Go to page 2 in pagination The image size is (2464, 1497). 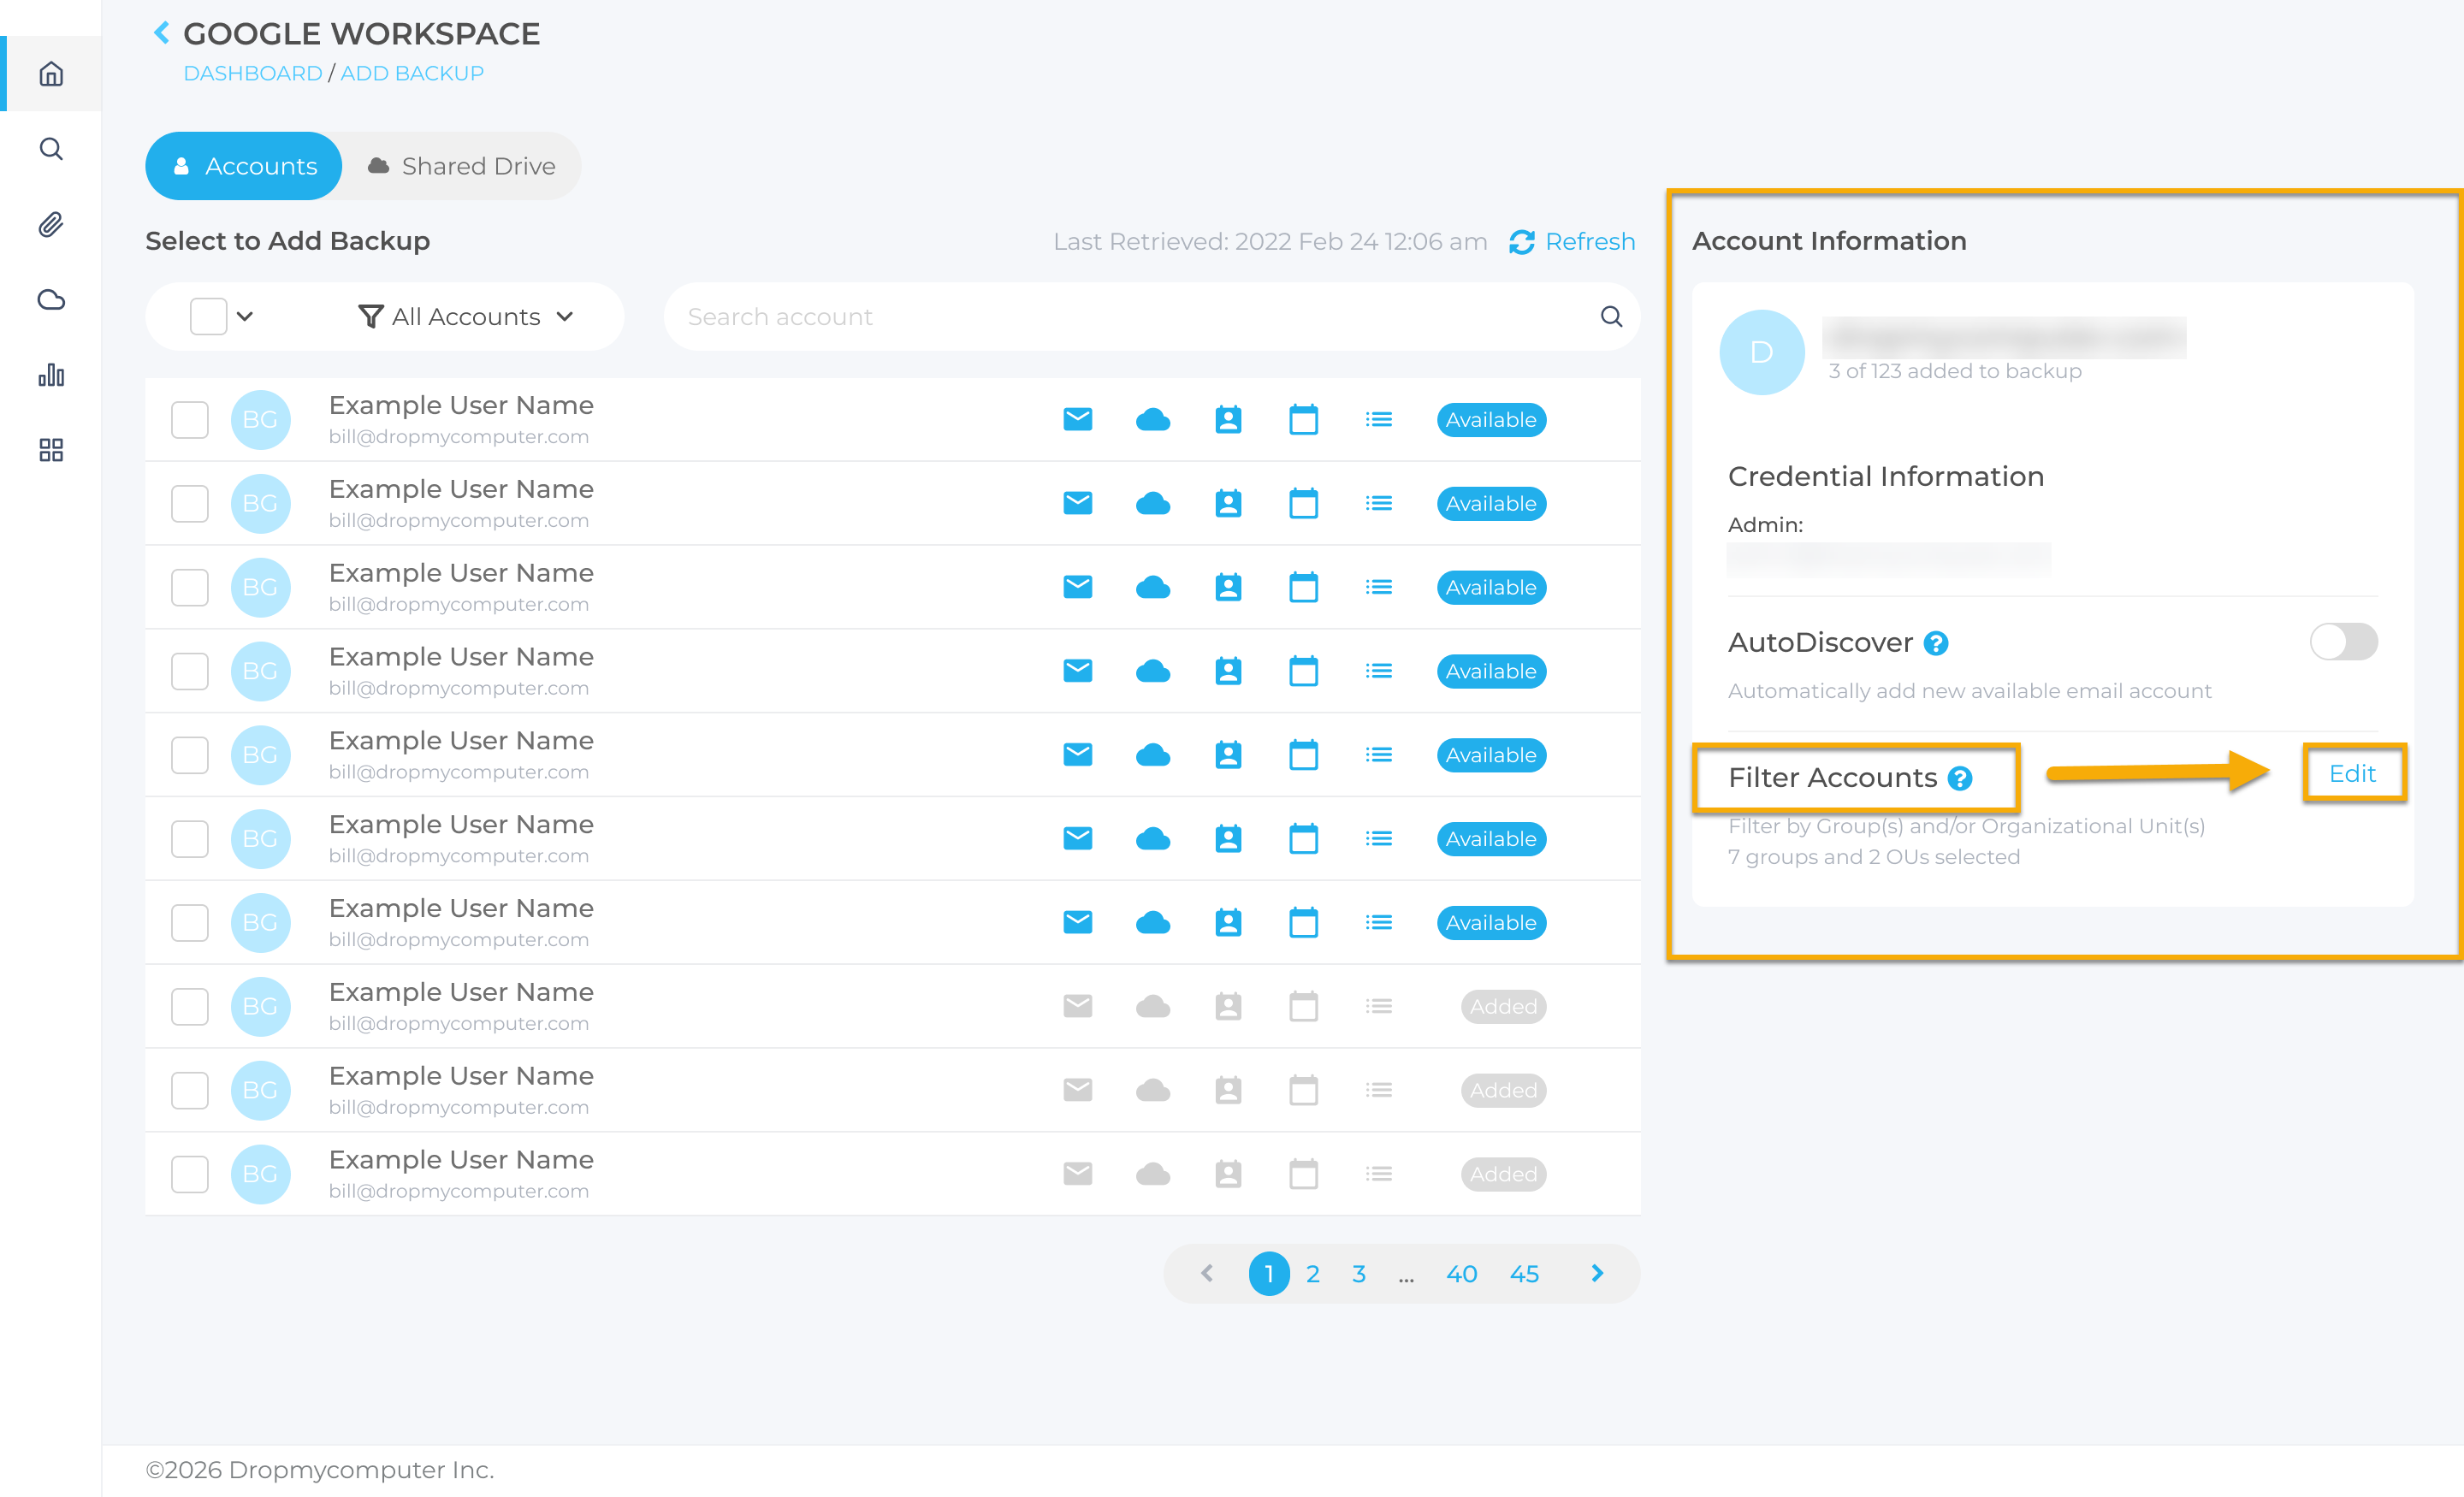[x=1313, y=1273]
